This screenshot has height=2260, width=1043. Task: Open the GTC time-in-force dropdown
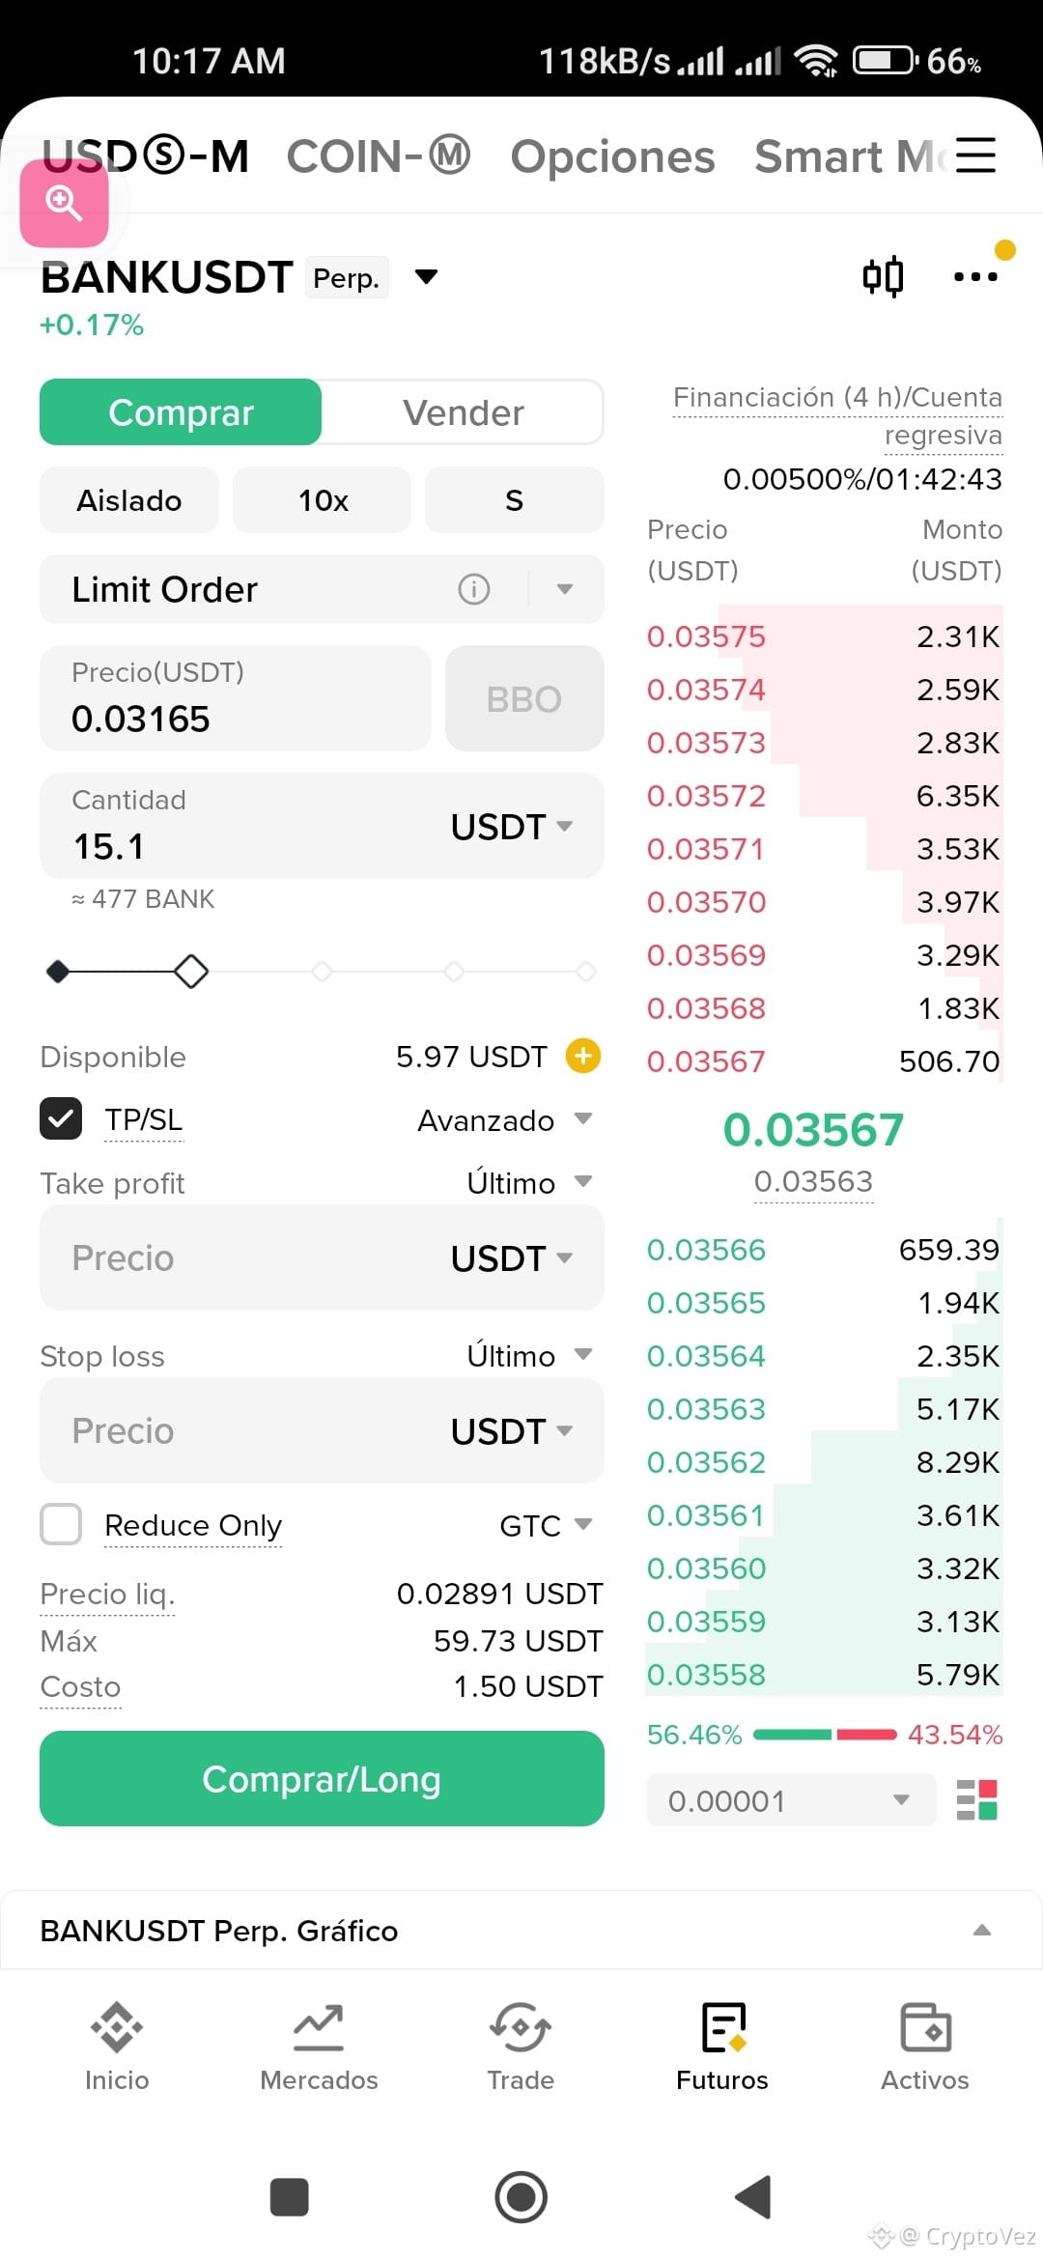pos(546,1525)
